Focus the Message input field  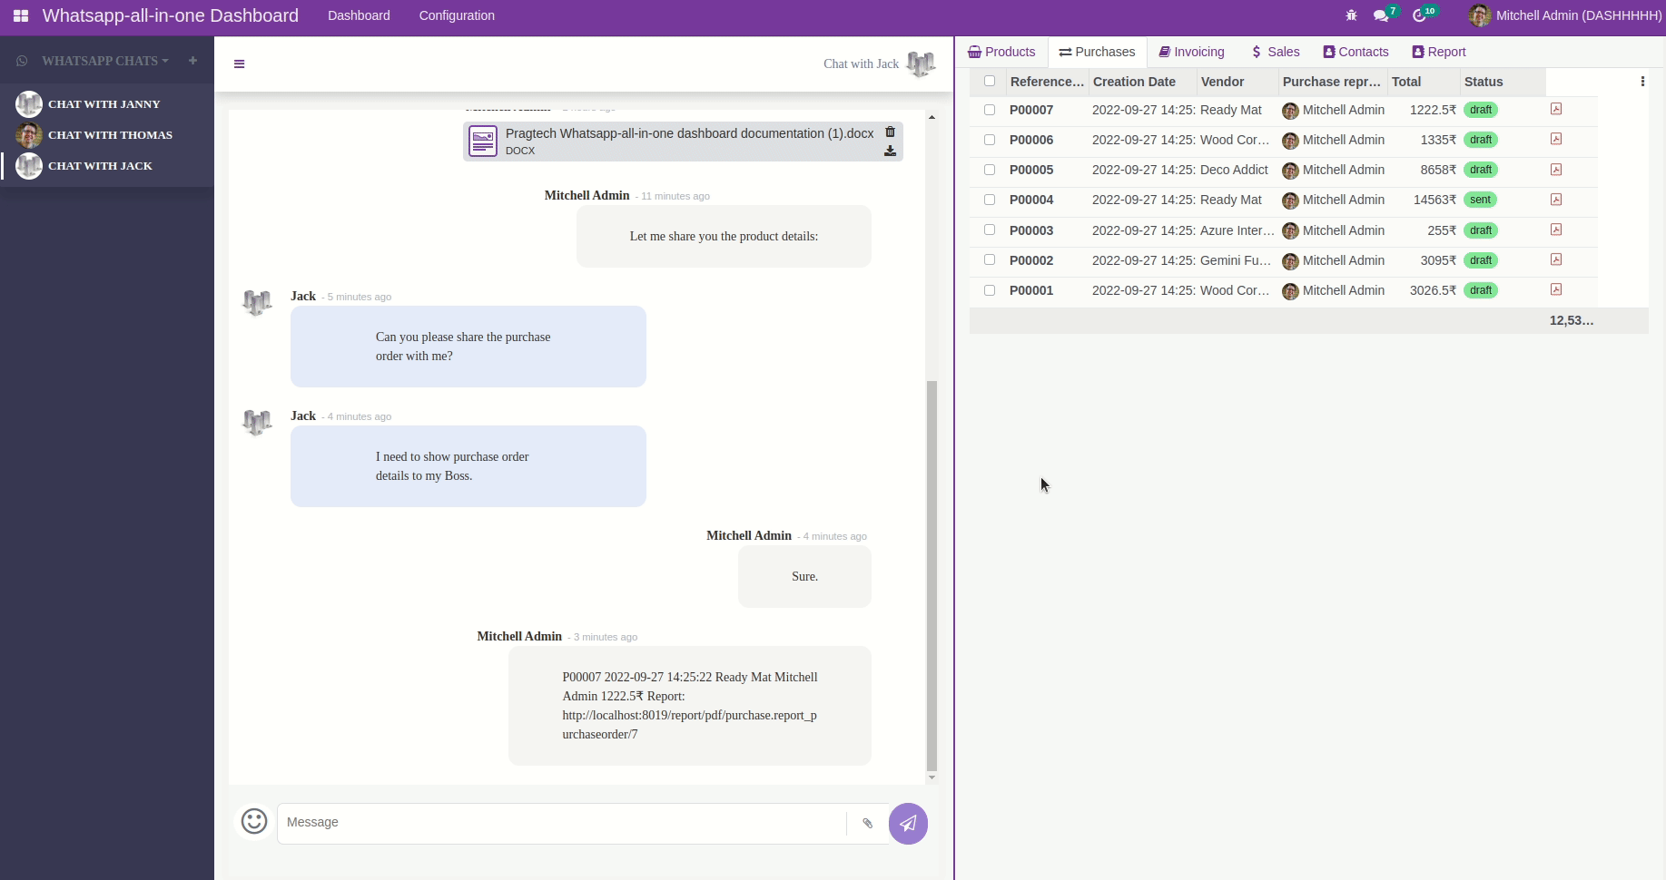click(561, 824)
